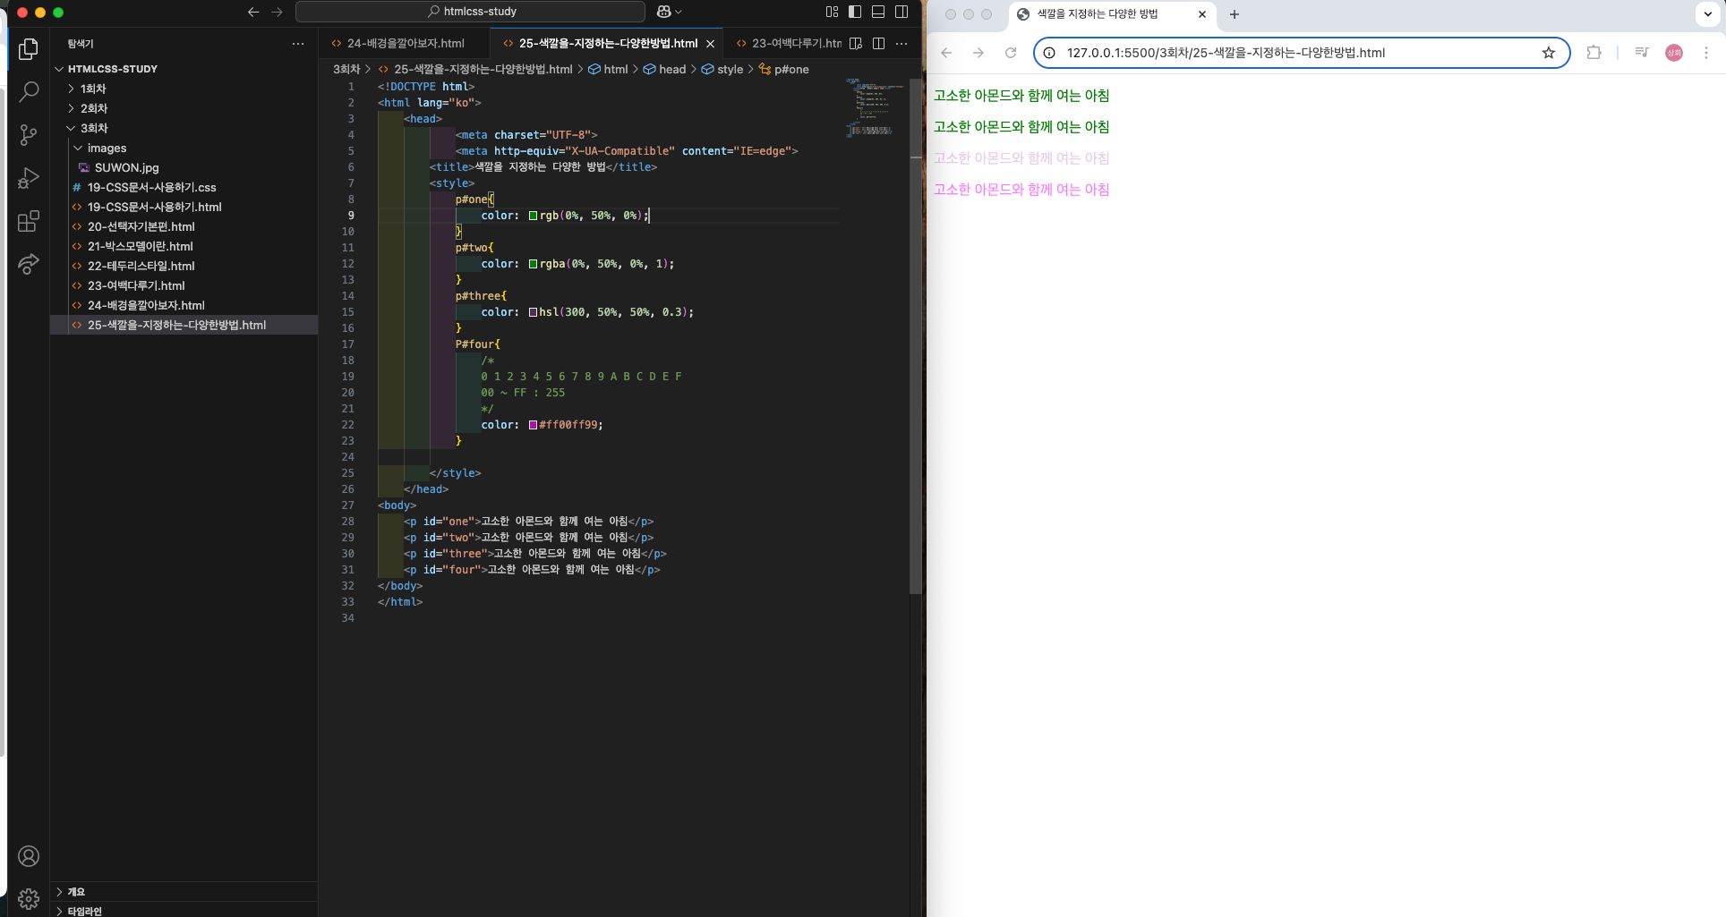Click the editor vertical scrollbar
1726x917 pixels.
(x=916, y=335)
